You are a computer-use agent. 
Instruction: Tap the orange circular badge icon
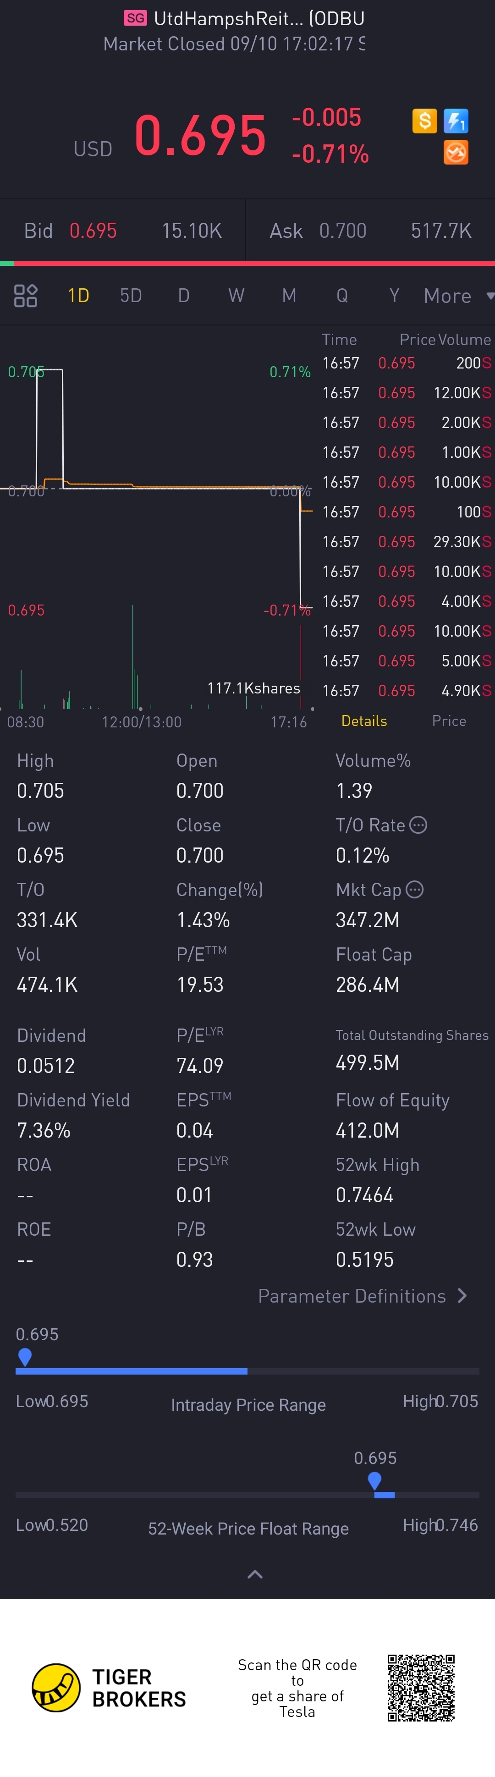coord(456,152)
